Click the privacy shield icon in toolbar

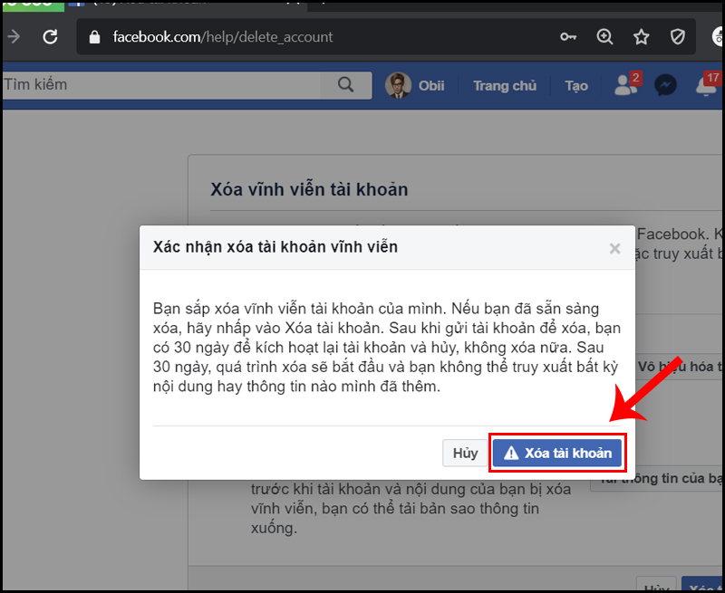pyautogui.click(x=677, y=37)
